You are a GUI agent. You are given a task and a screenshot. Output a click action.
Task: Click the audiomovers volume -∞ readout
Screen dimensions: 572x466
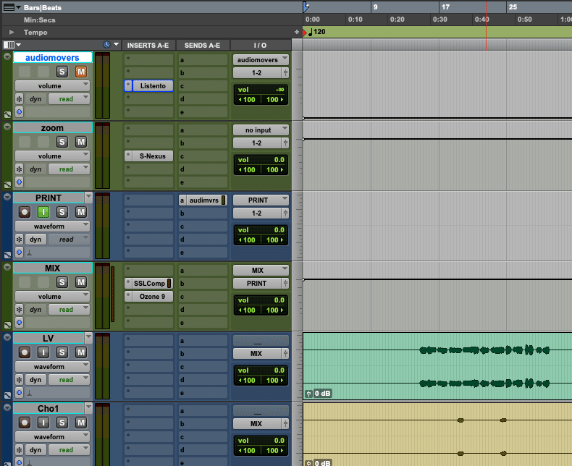pos(279,90)
